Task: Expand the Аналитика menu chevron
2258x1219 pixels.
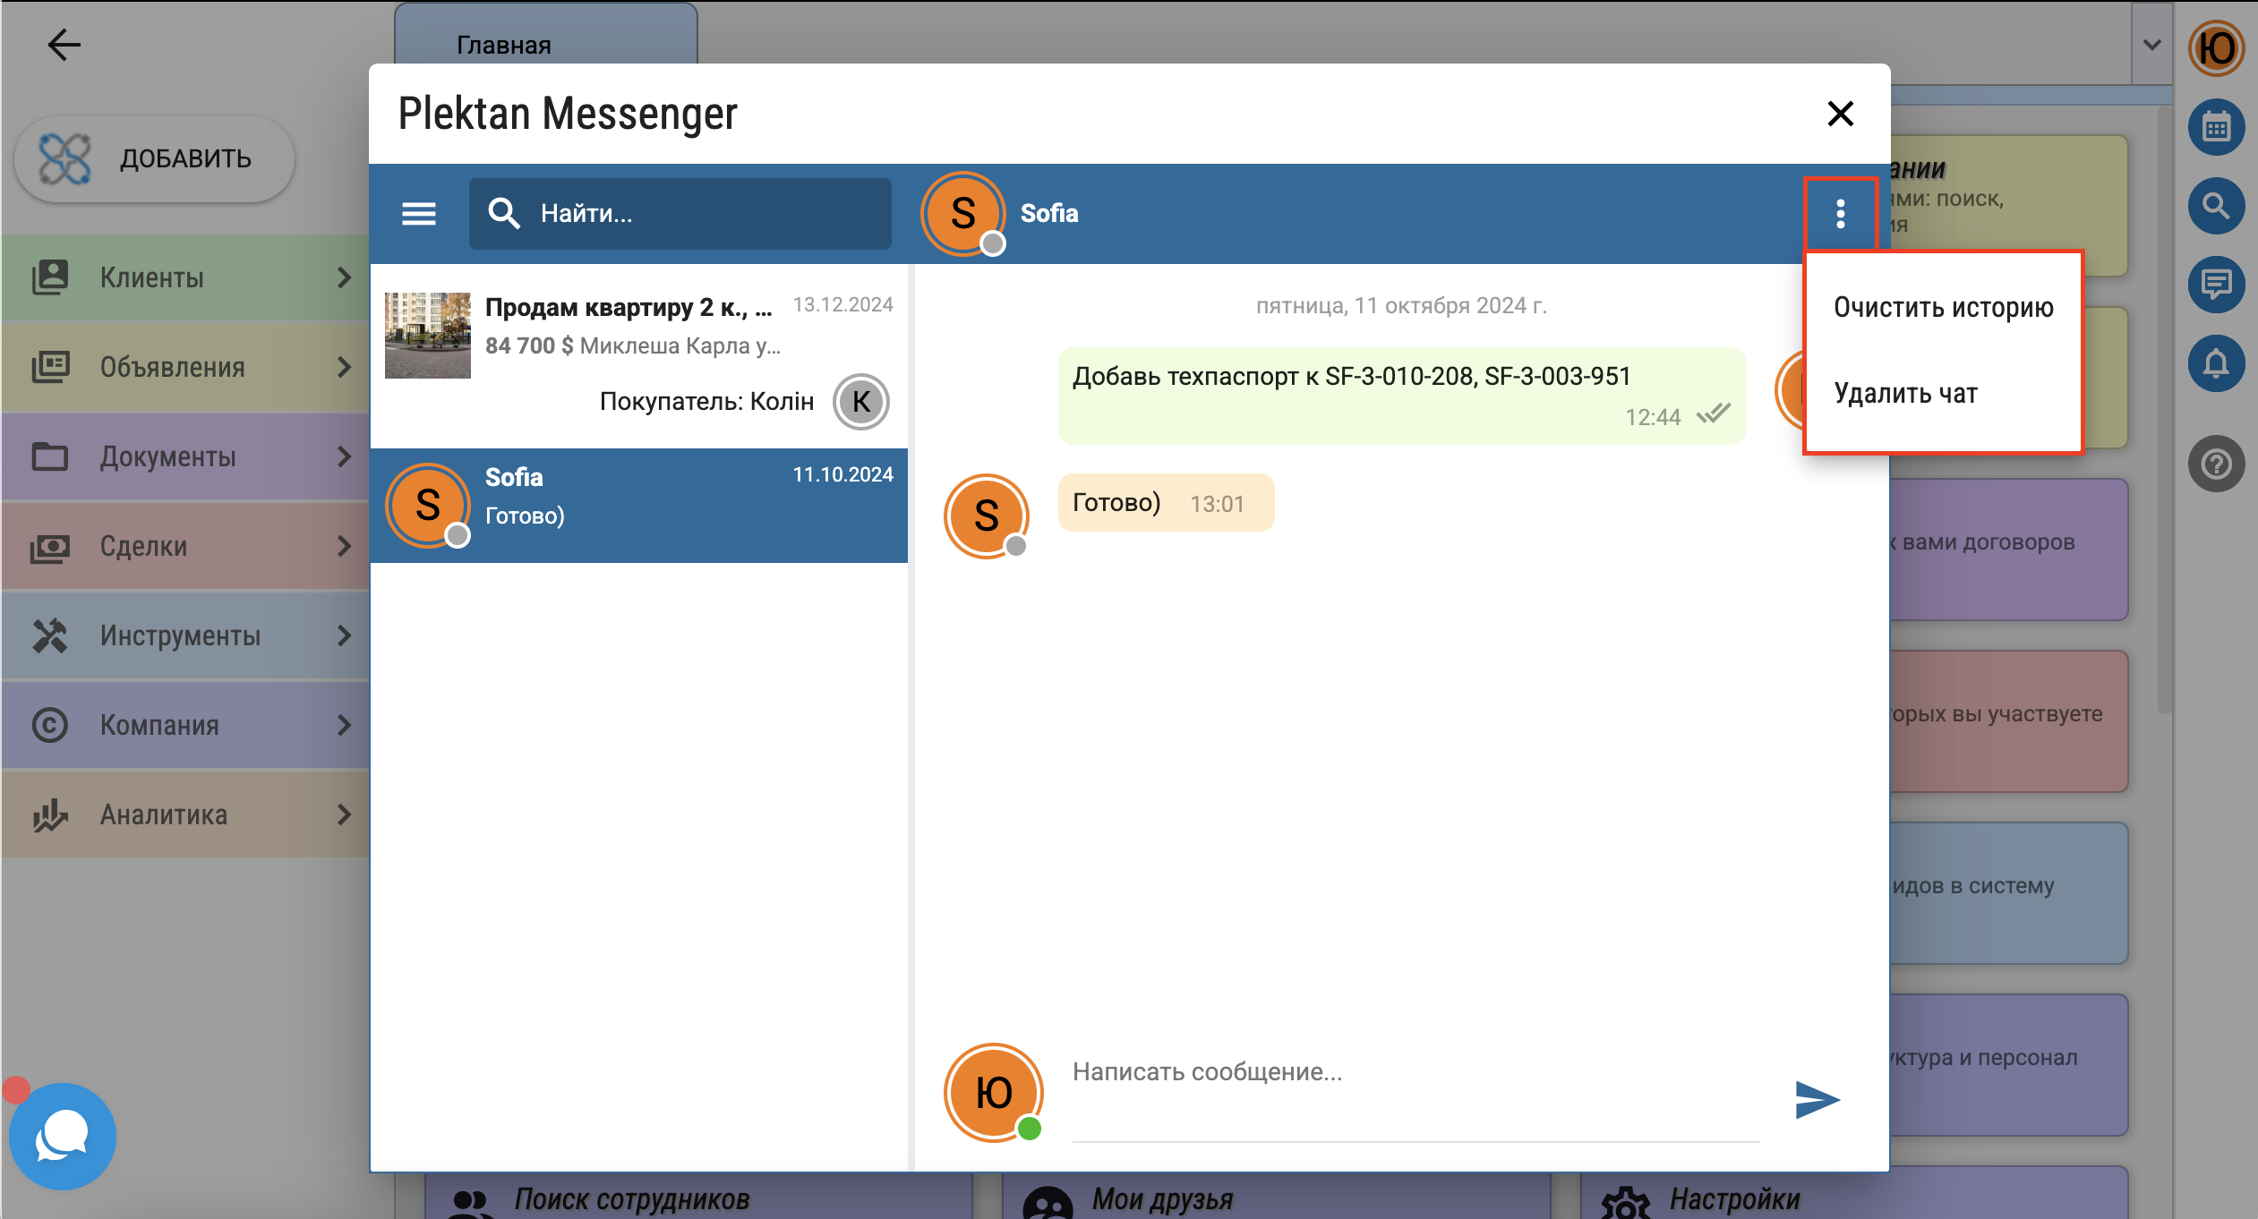Action: [344, 814]
